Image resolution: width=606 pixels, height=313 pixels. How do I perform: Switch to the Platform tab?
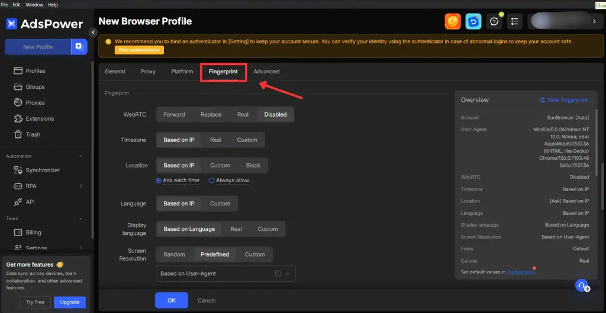tap(182, 72)
